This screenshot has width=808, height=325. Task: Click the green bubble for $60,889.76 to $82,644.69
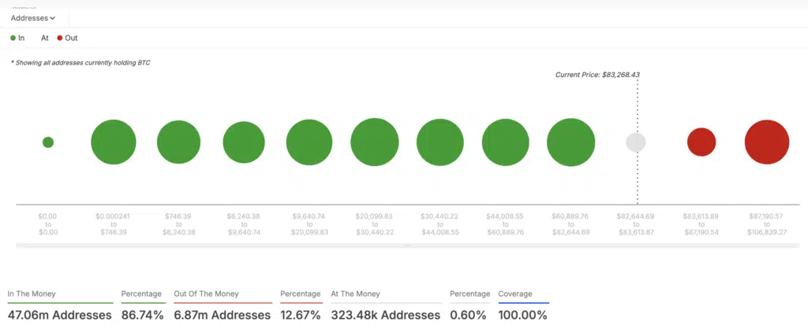pos(570,142)
